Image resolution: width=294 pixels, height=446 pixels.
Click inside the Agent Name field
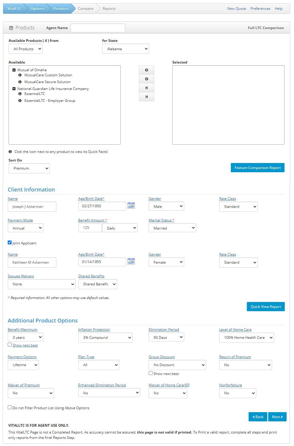point(98,28)
